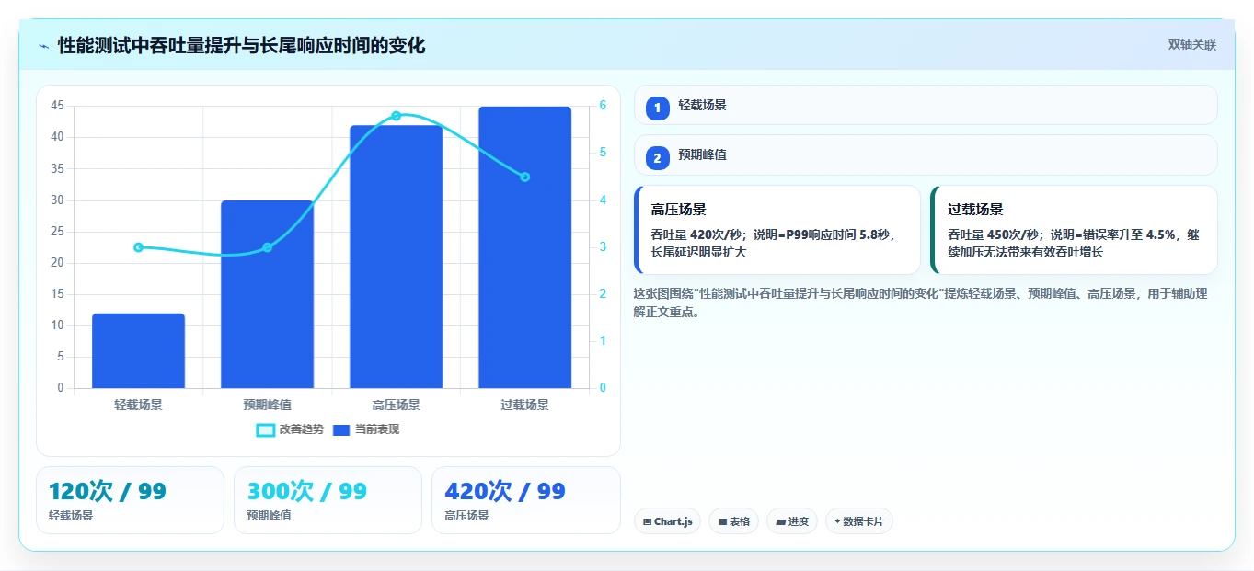Select the 数据卡片 tag

[x=858, y=521]
